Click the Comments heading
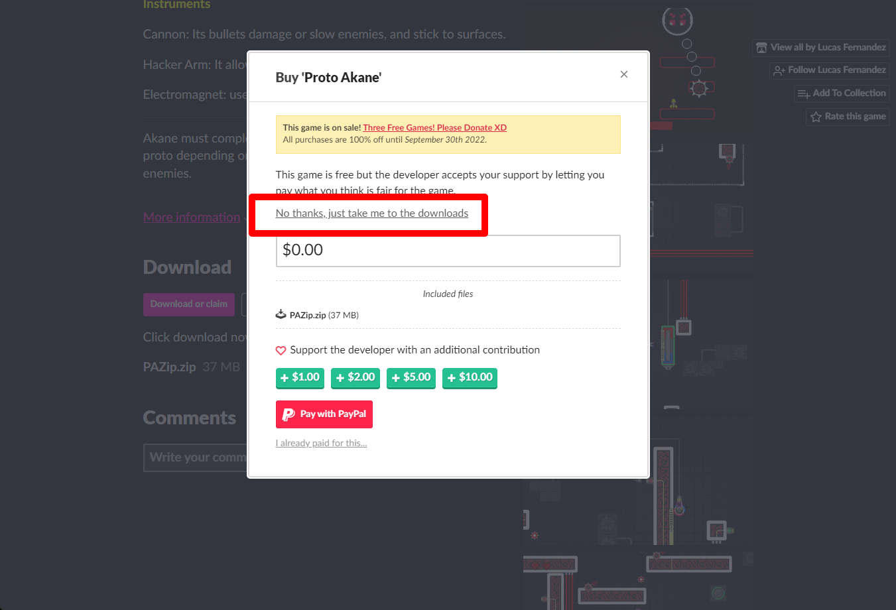Image resolution: width=896 pixels, height=610 pixels. tap(190, 418)
